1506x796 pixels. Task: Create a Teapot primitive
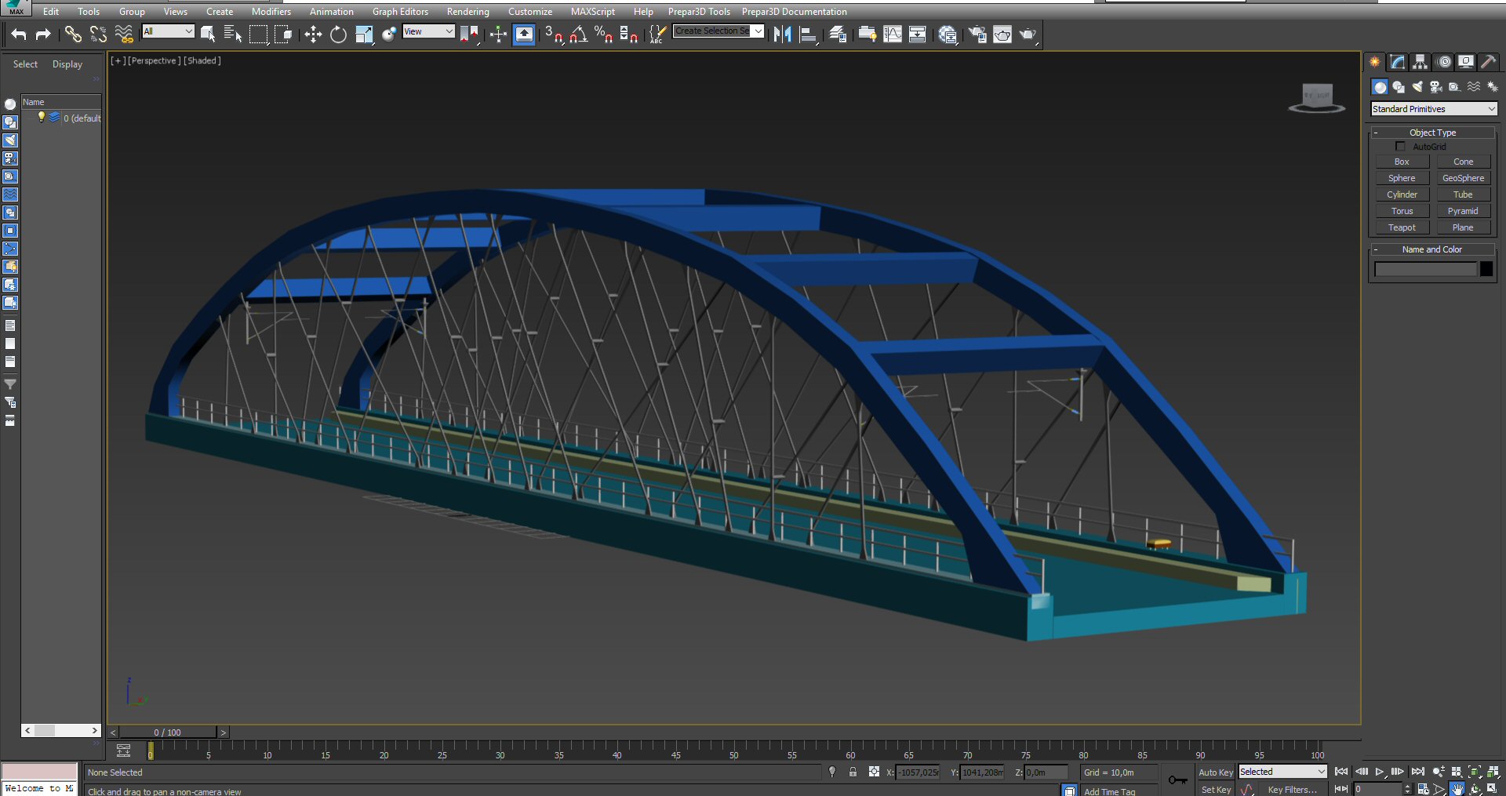(x=1402, y=227)
